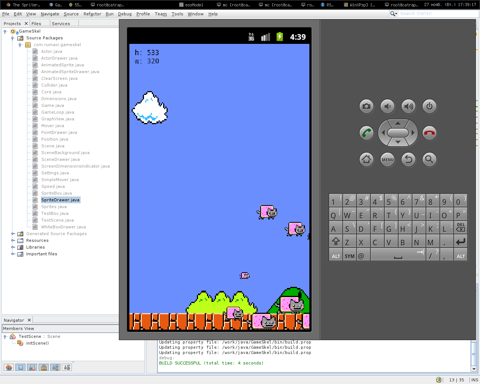The image size is (480, 384).
Task: Click the Search input field
Action: click(437, 13)
